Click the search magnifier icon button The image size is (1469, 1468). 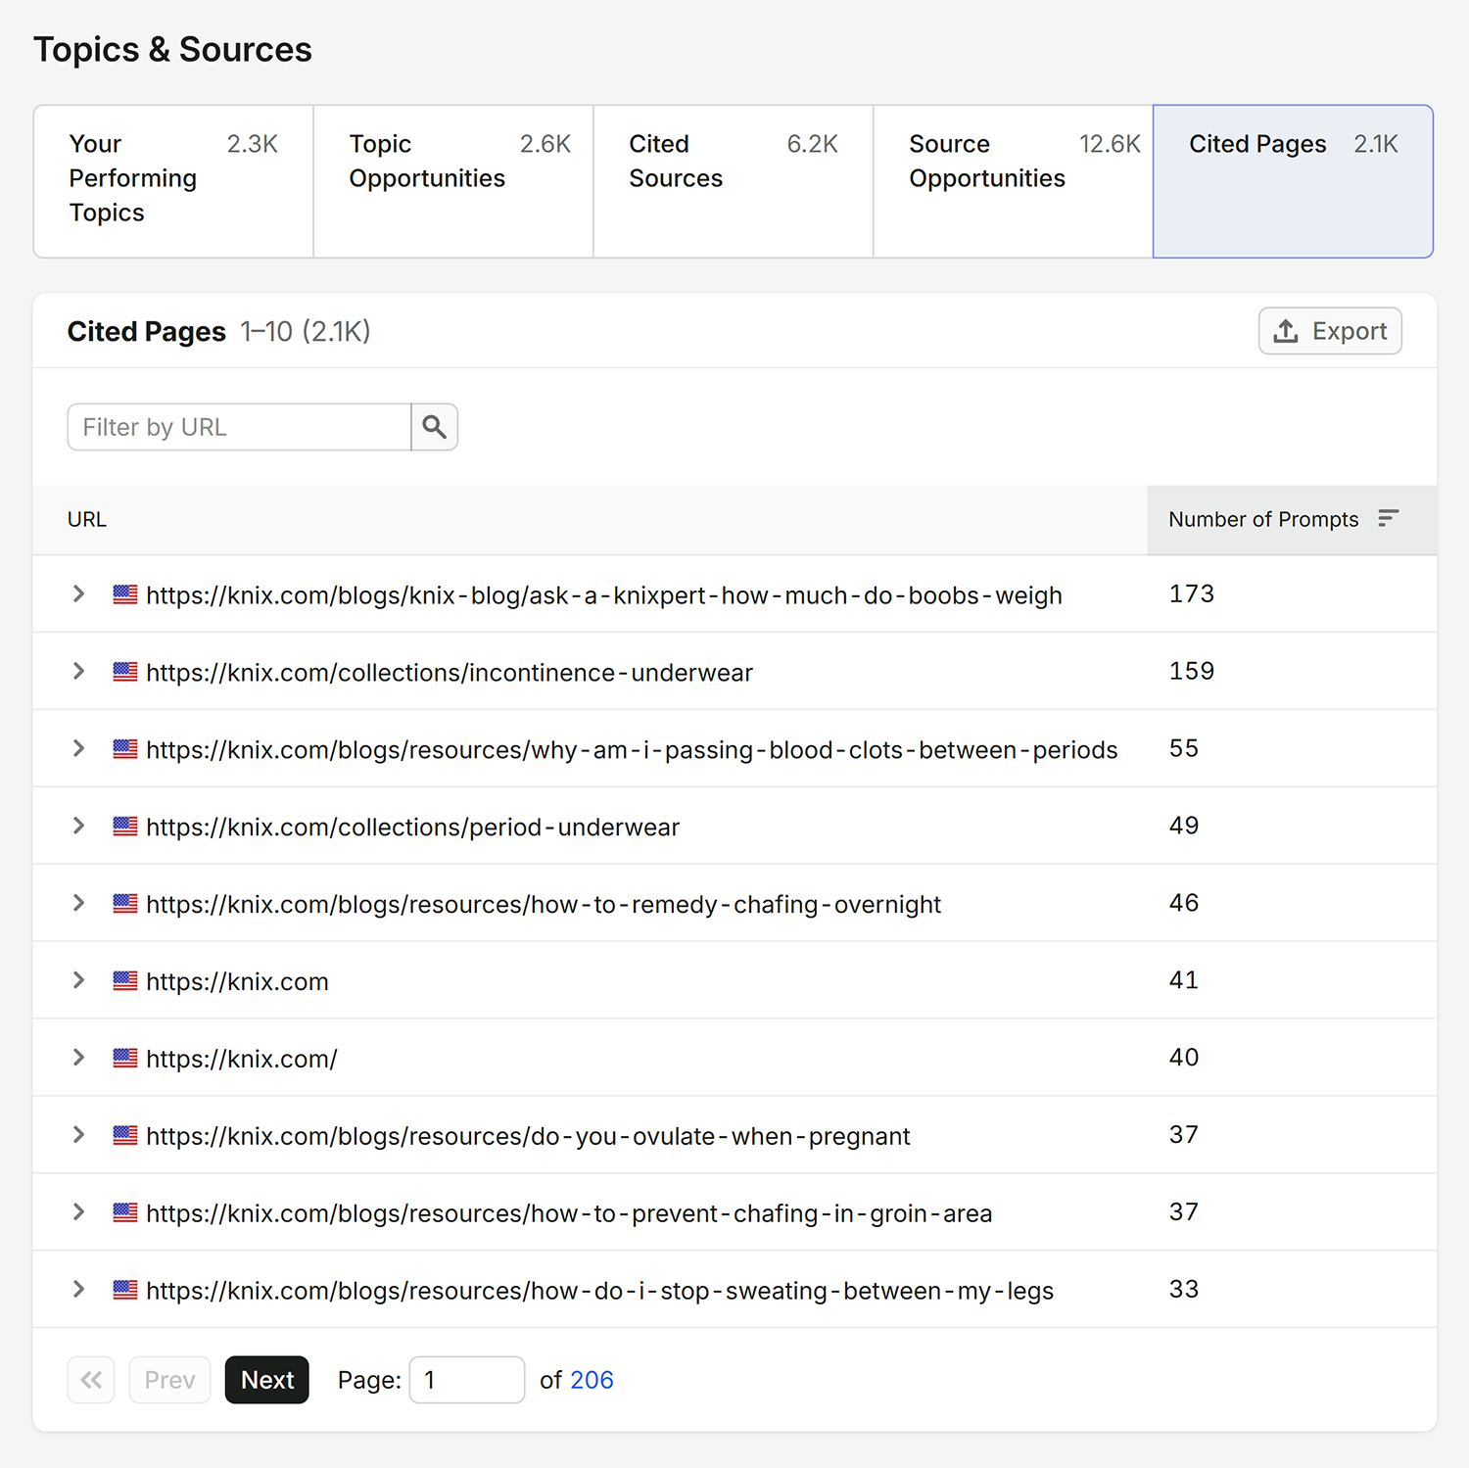pos(435,427)
